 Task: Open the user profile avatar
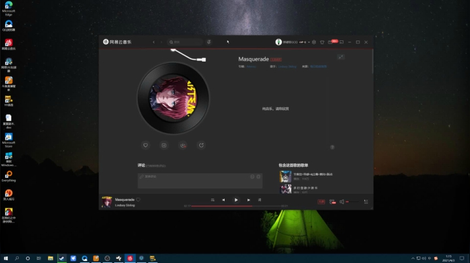pos(279,42)
